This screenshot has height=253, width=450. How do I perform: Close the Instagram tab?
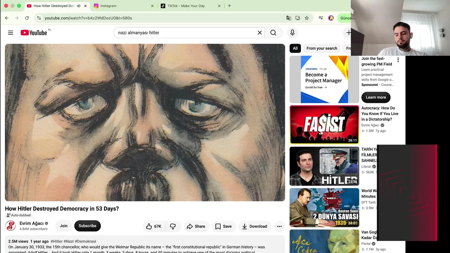click(152, 6)
